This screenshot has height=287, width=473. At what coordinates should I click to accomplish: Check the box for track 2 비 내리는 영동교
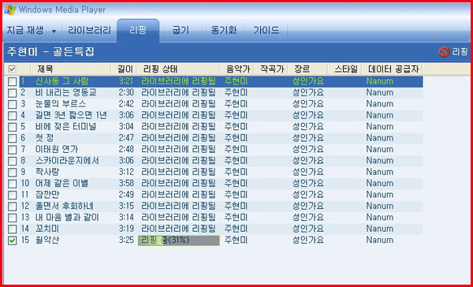coord(12,93)
